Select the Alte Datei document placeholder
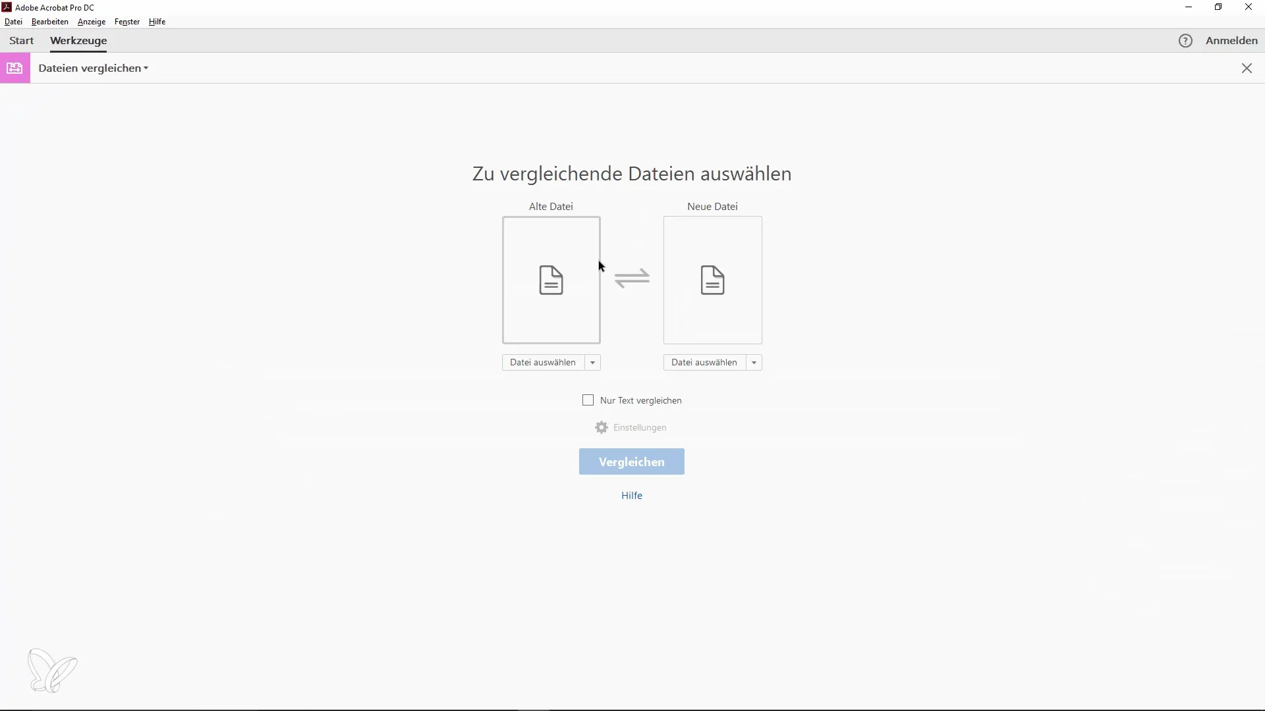 pos(551,280)
